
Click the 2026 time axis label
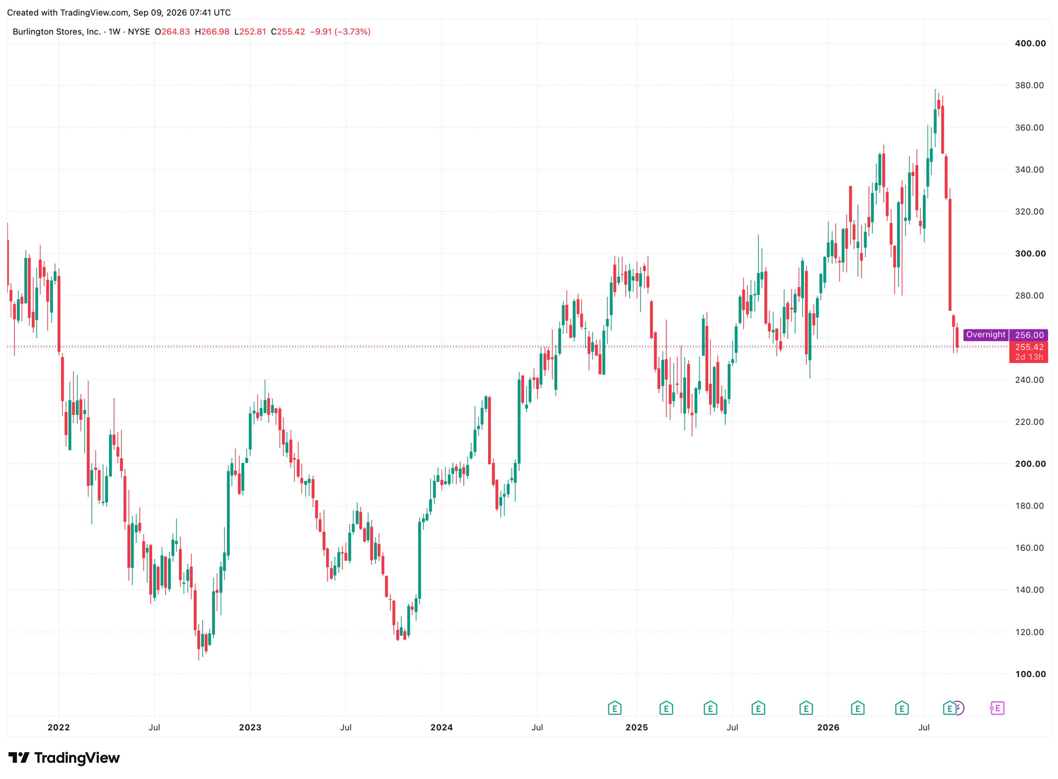click(x=828, y=727)
